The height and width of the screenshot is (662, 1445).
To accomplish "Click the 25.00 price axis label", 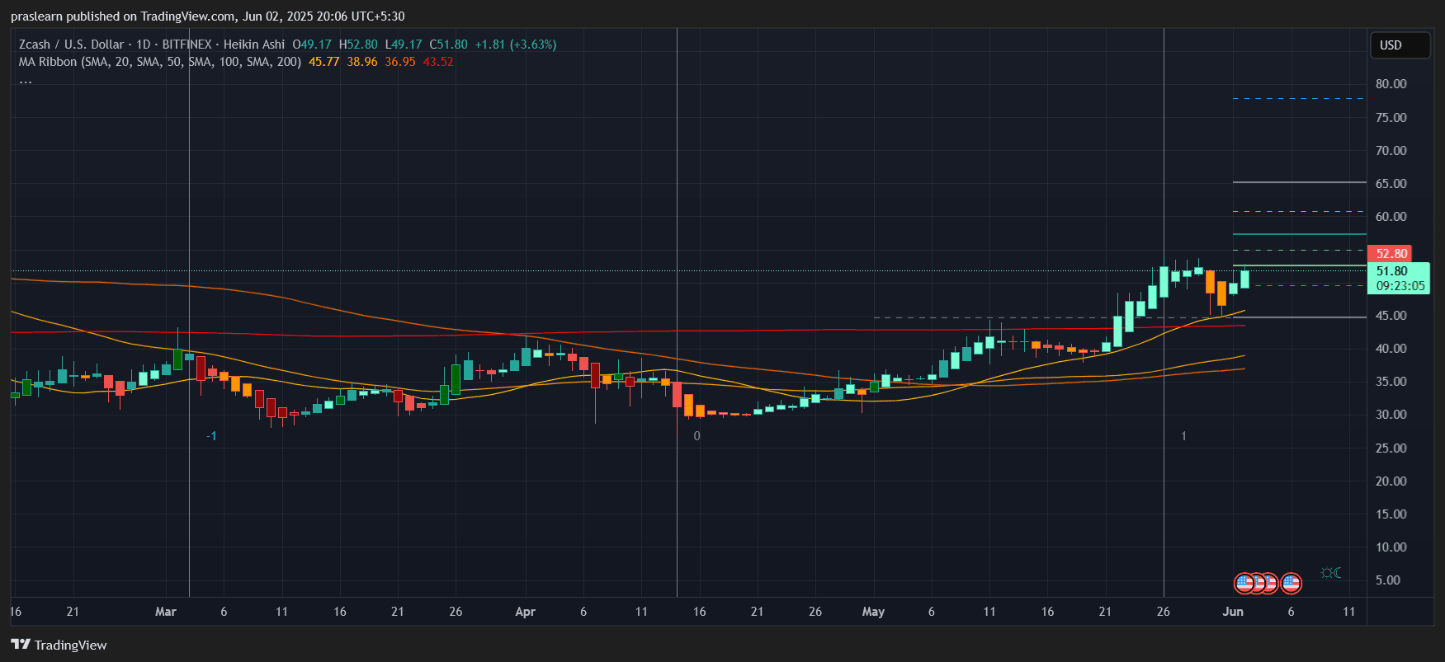I will 1391,448.
